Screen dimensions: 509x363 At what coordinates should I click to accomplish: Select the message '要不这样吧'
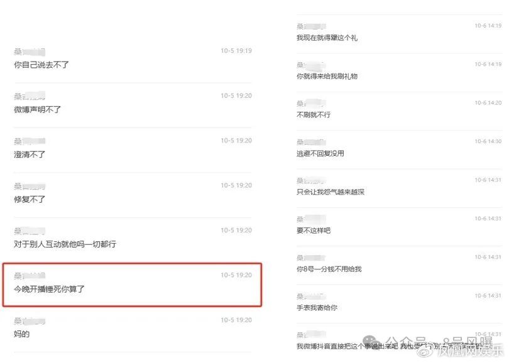click(x=314, y=230)
